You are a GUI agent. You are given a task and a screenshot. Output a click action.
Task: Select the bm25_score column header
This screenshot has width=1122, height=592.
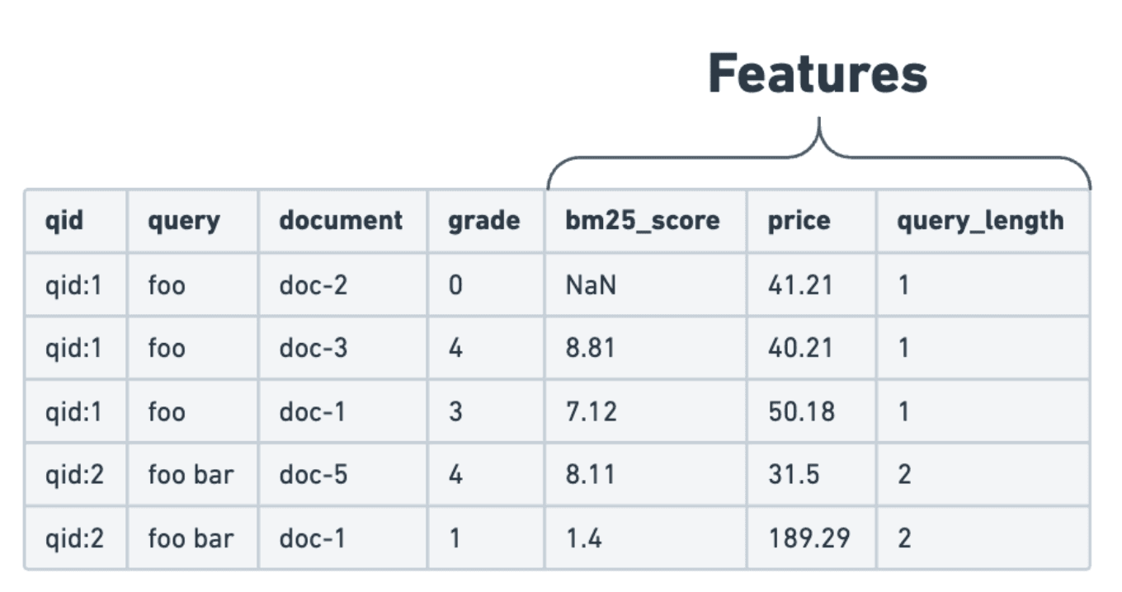(x=643, y=221)
